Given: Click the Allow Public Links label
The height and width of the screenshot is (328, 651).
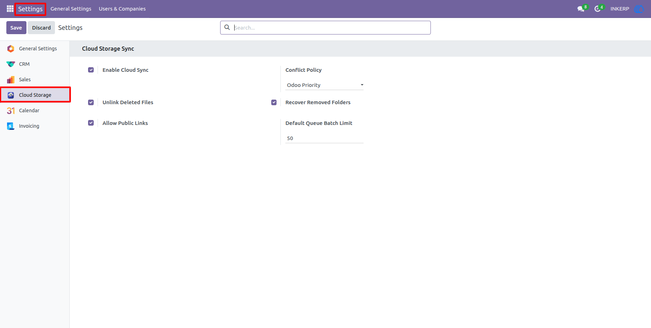Looking at the screenshot, I should pos(125,123).
